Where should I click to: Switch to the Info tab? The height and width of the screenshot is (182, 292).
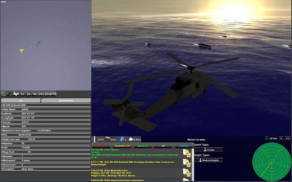click(21, 100)
